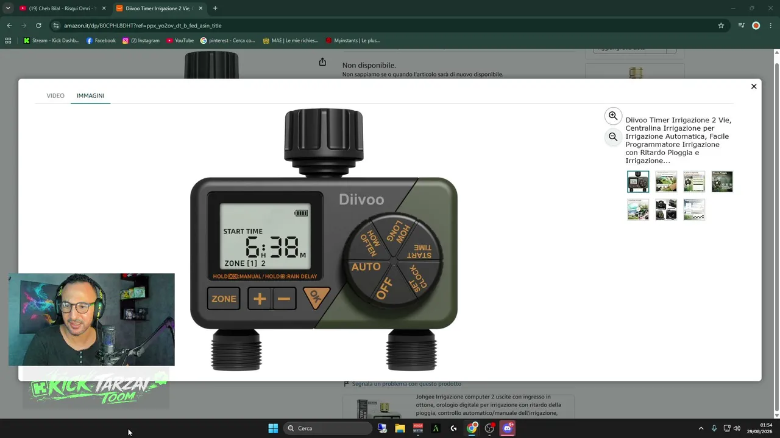Open the YouTube bookmark
The image size is (780, 438).
click(x=180, y=41)
